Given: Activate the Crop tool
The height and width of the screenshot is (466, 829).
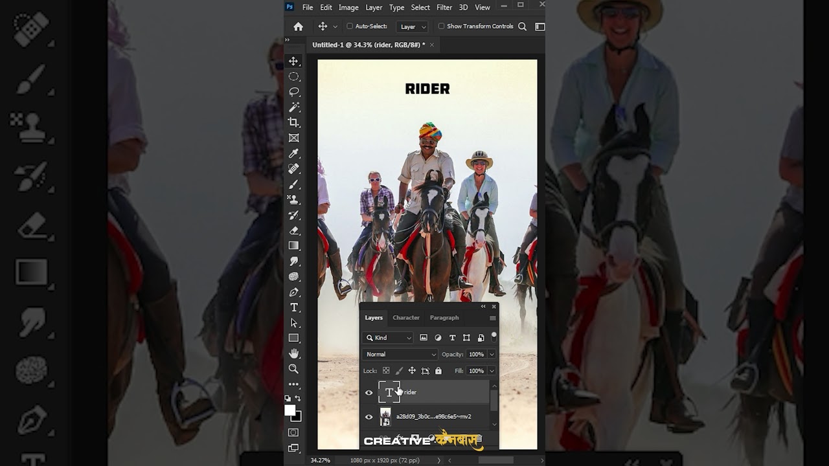Looking at the screenshot, I should 293,122.
